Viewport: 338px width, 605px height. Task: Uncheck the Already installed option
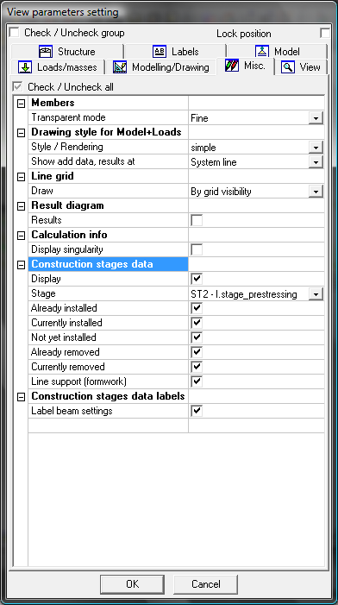point(197,308)
